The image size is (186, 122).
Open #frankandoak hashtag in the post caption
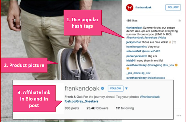click(135, 38)
